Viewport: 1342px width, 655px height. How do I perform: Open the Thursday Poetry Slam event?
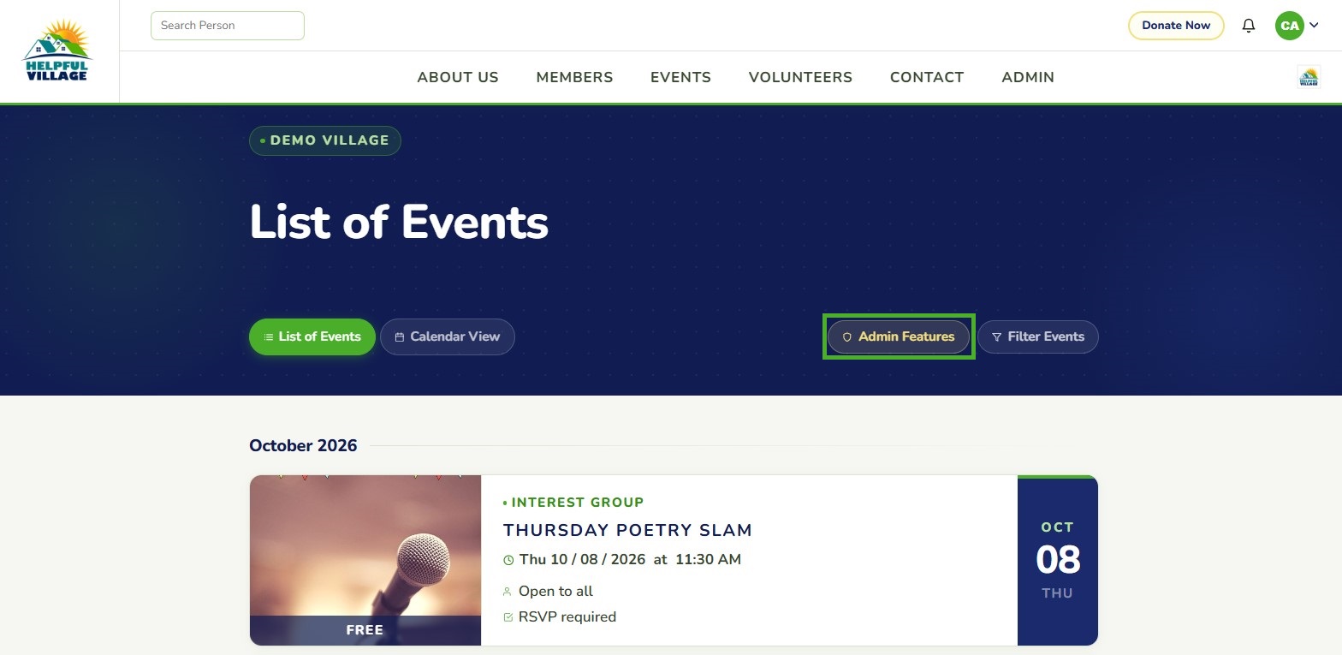click(627, 530)
